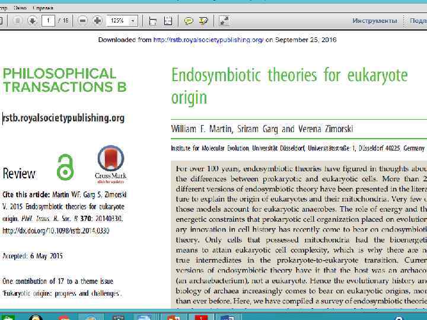
Task: Click the CrossMark updates badge
Action: (x=110, y=164)
